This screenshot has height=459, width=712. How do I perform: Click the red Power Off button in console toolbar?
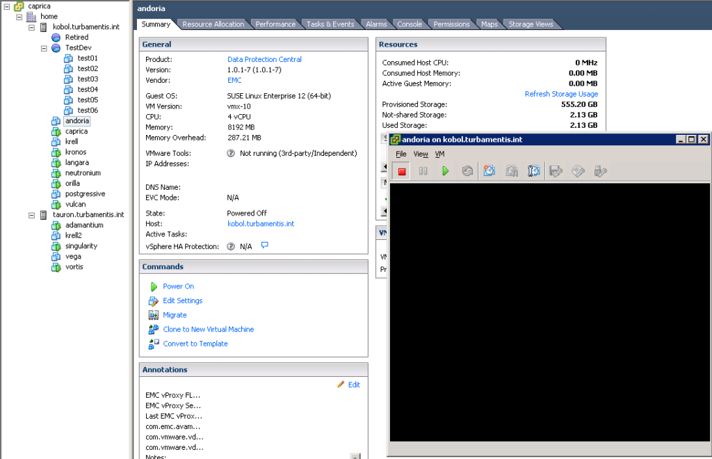(x=401, y=171)
